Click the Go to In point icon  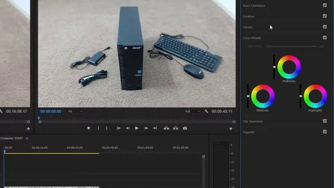(x=118, y=128)
